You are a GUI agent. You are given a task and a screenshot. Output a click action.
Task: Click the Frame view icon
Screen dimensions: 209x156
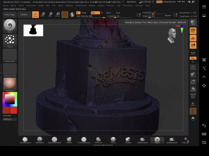click(x=193, y=67)
